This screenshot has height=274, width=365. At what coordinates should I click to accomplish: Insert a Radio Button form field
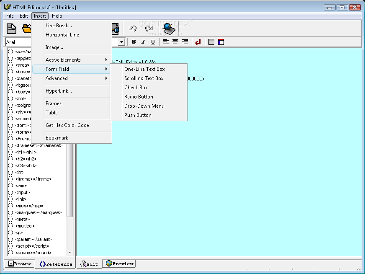tap(149, 97)
